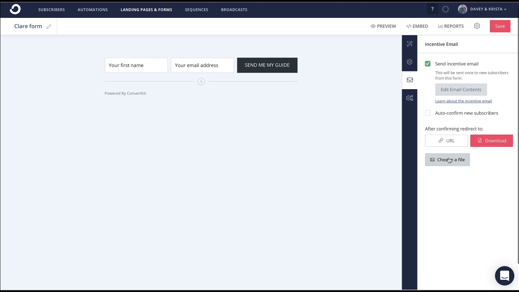
Task: Open the help question mark icon
Action: 432,9
